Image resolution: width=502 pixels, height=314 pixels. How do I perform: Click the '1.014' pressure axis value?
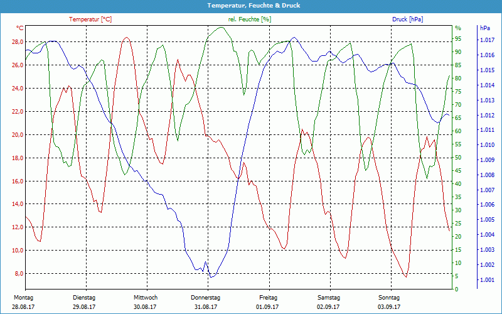488,85
